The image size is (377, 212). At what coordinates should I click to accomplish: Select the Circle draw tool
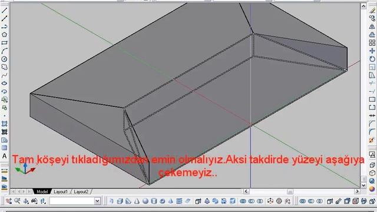pos(4,59)
